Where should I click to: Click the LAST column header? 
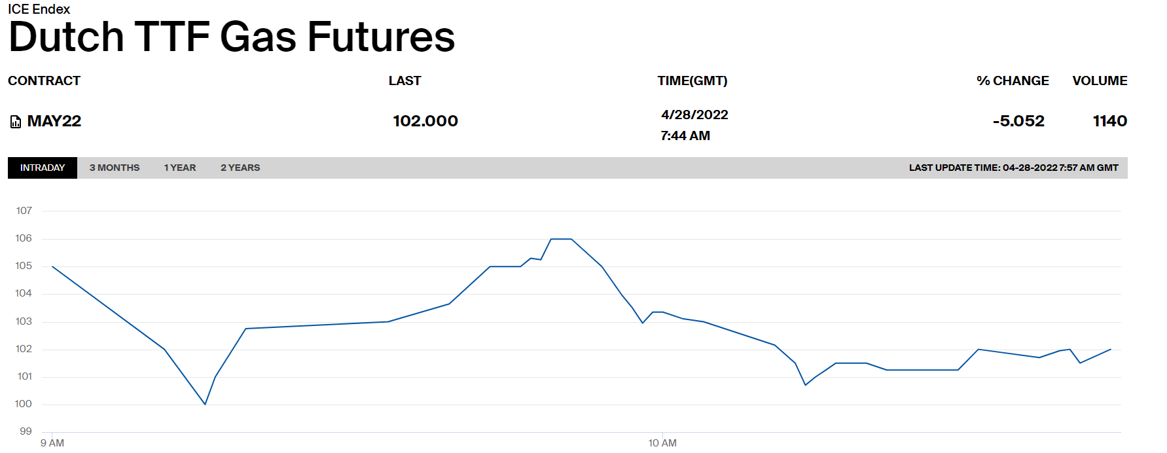(404, 81)
